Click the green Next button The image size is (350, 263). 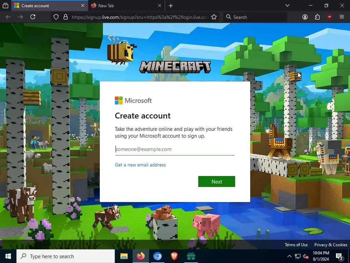point(216,181)
